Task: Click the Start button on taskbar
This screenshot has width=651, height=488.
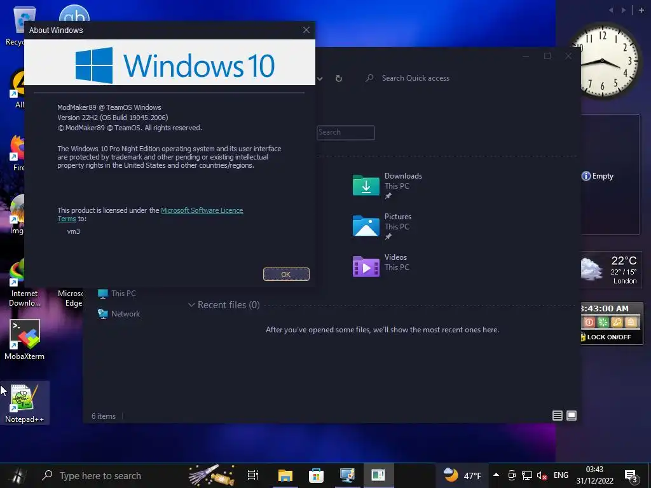Action: (18, 475)
